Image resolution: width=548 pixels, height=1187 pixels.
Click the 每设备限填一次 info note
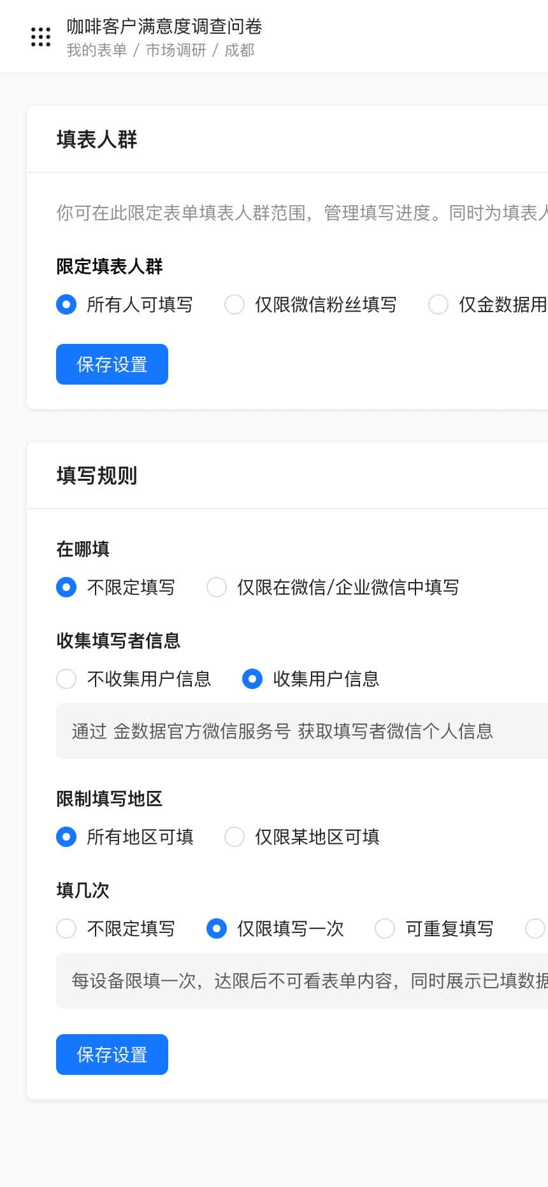[302, 981]
